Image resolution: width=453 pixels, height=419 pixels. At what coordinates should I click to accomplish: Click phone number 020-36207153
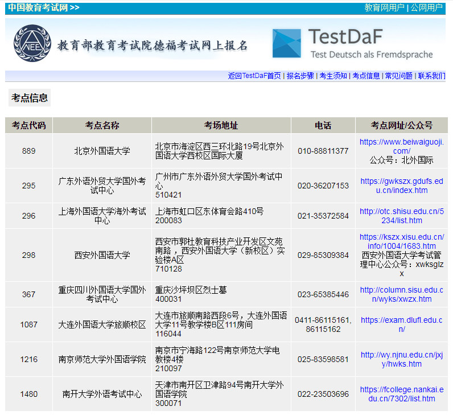323,186
